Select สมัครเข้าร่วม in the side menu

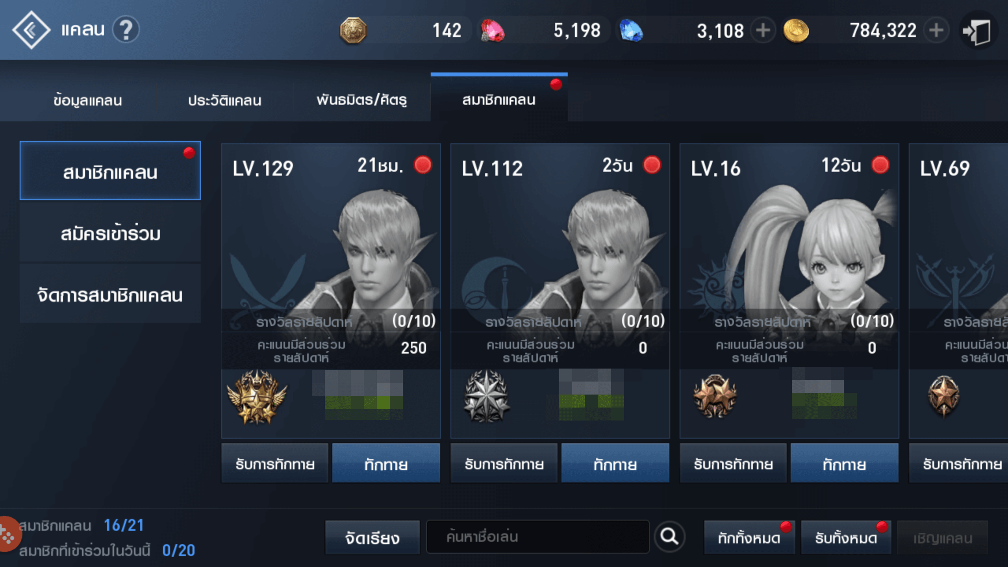(110, 233)
